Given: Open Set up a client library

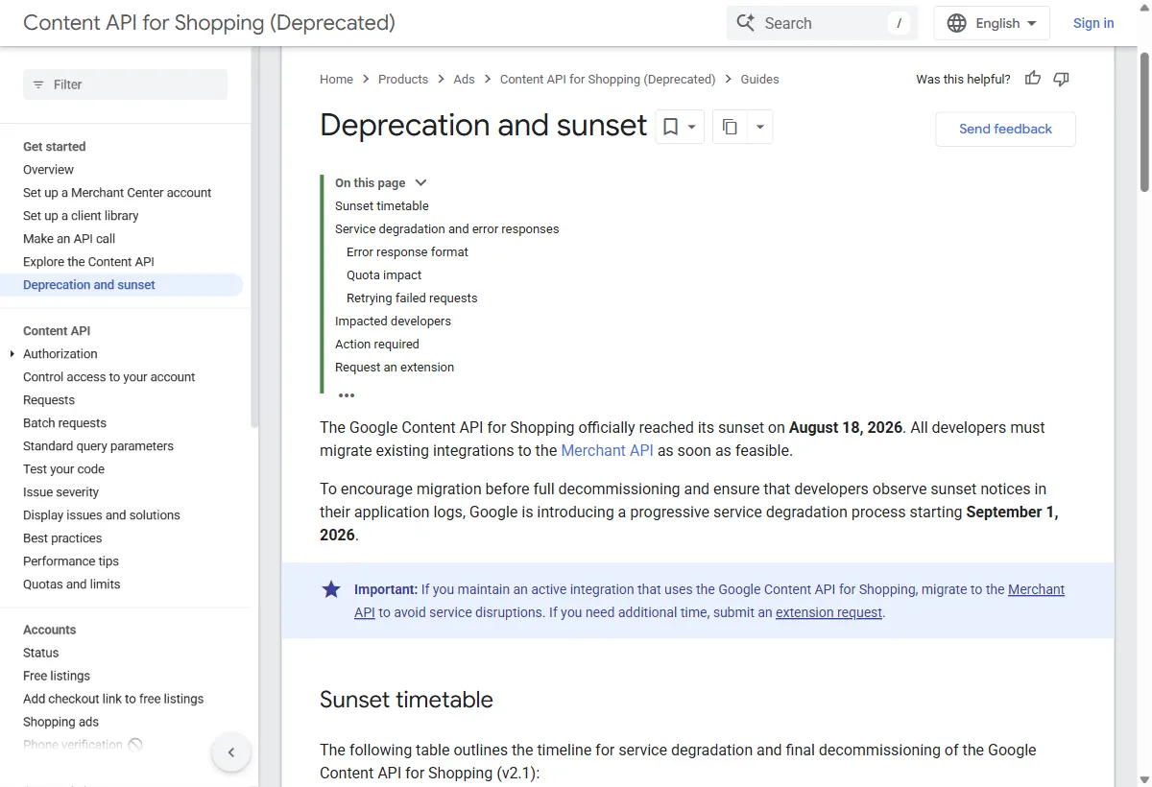Looking at the screenshot, I should point(81,215).
